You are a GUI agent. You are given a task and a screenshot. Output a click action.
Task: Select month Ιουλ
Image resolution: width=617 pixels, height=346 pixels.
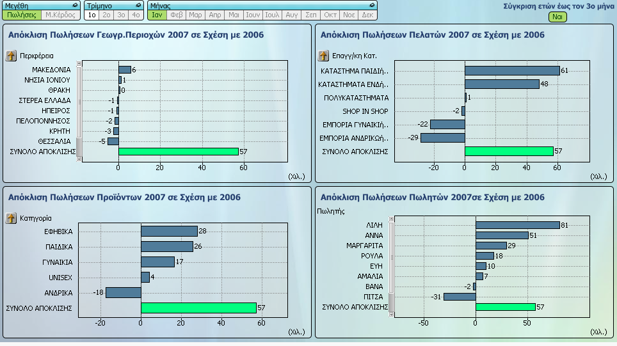[x=272, y=15]
